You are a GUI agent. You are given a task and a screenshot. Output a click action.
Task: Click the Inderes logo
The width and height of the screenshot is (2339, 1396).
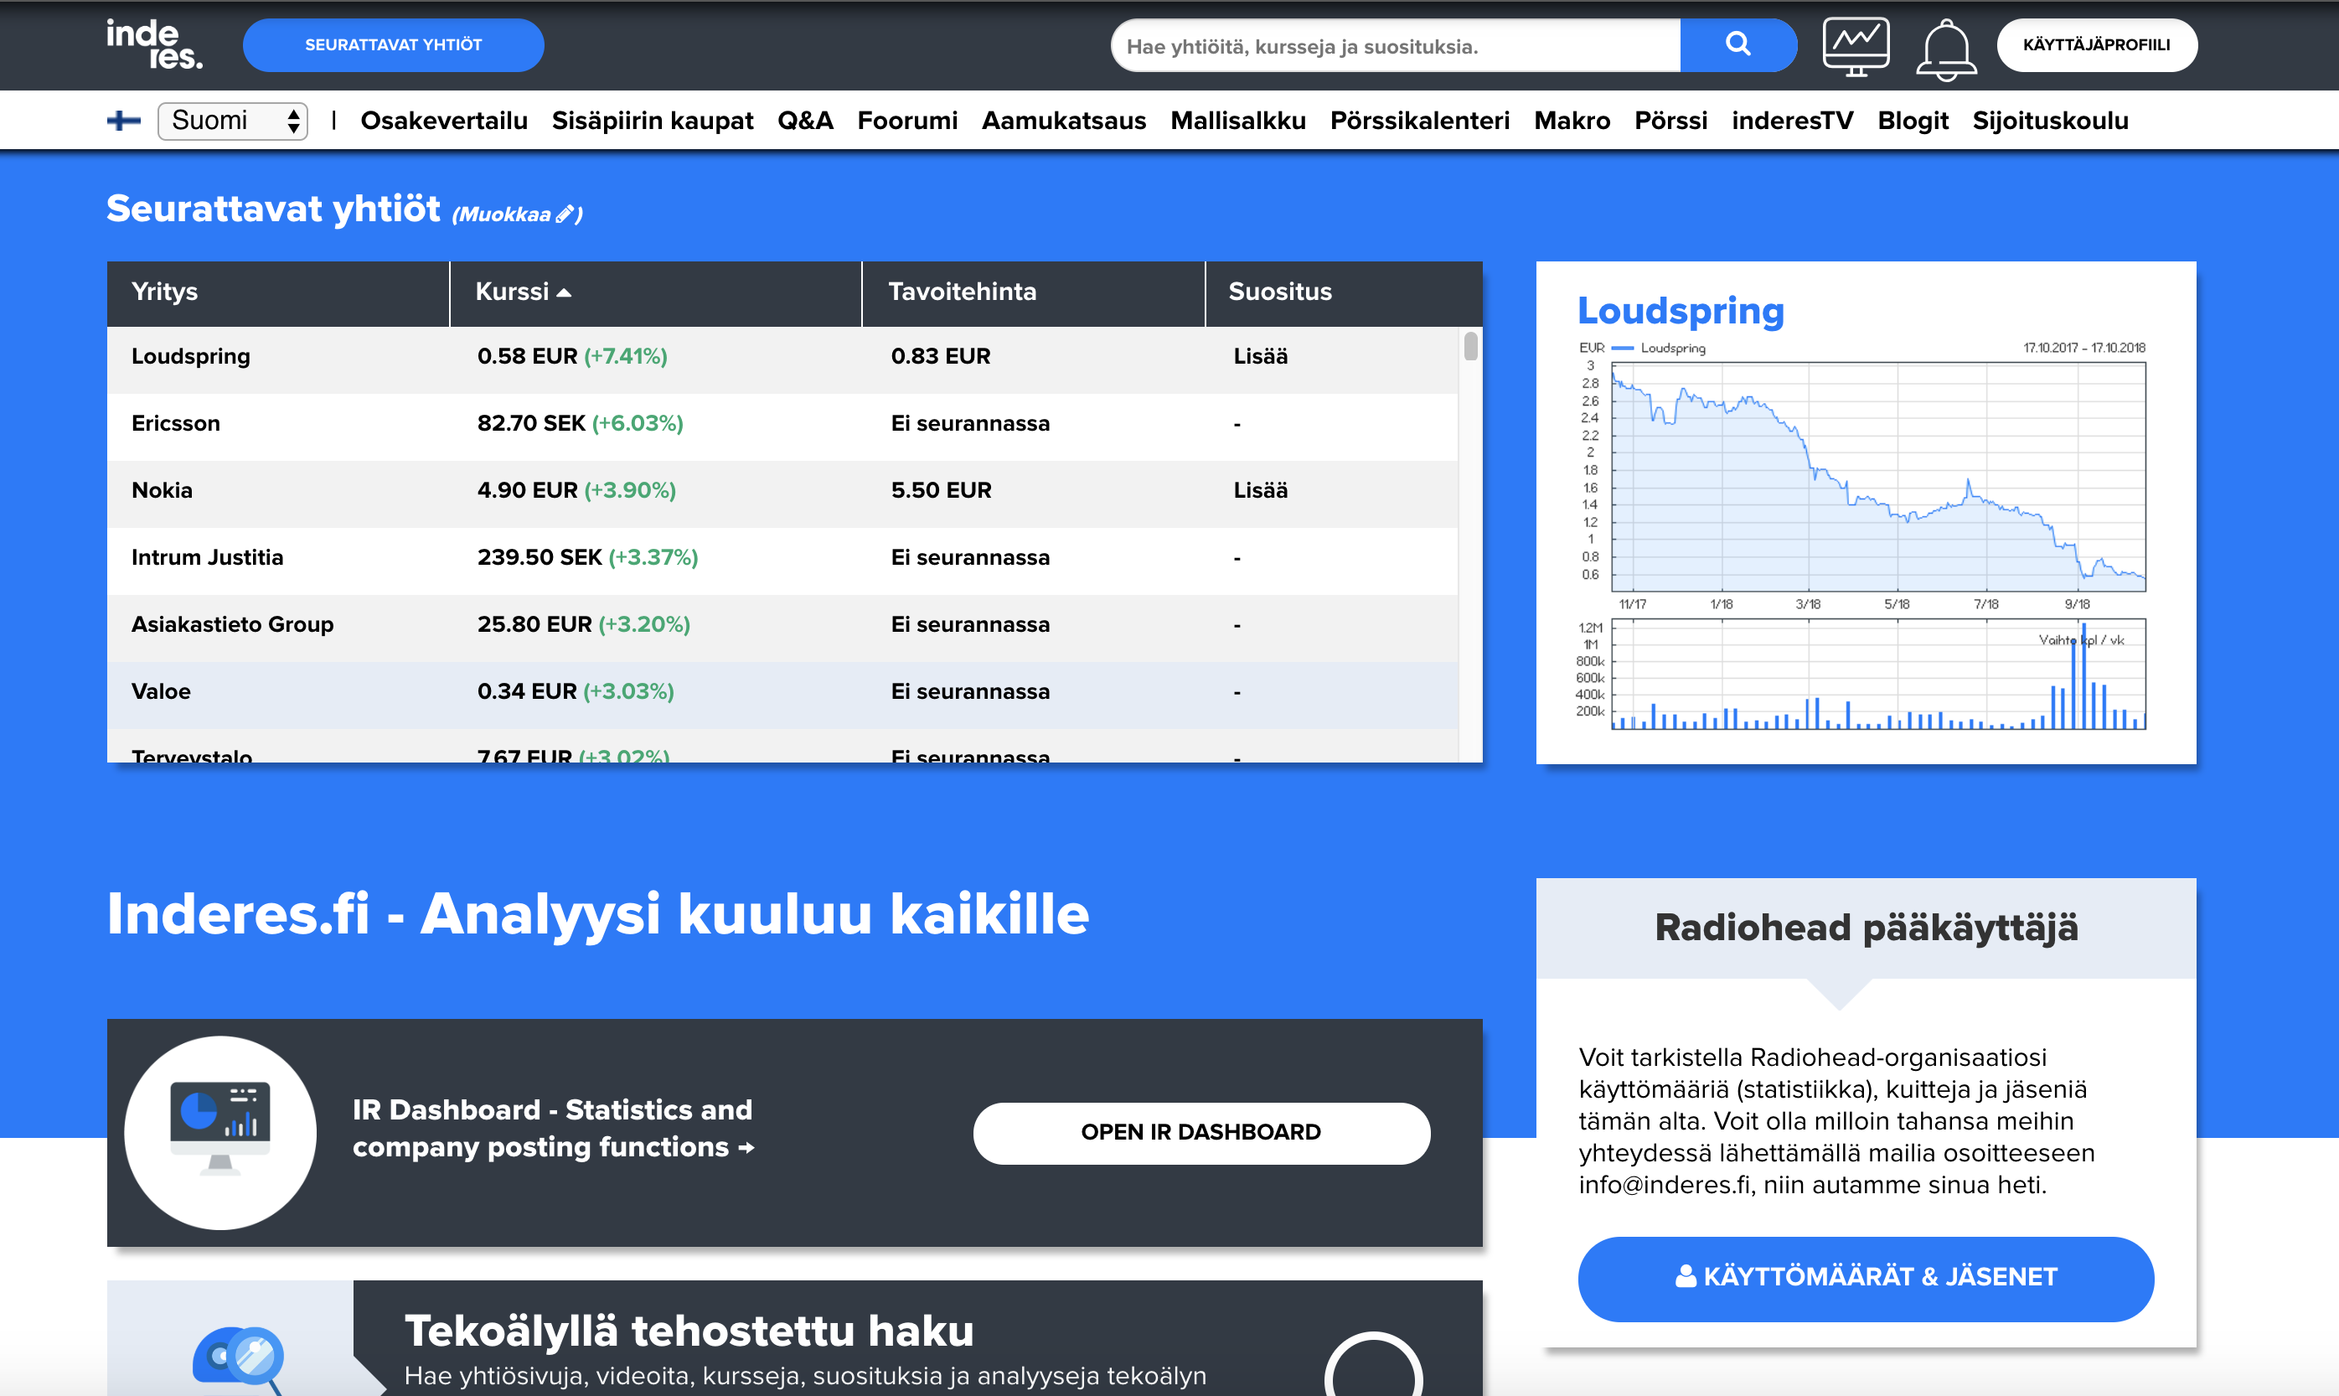tap(153, 44)
